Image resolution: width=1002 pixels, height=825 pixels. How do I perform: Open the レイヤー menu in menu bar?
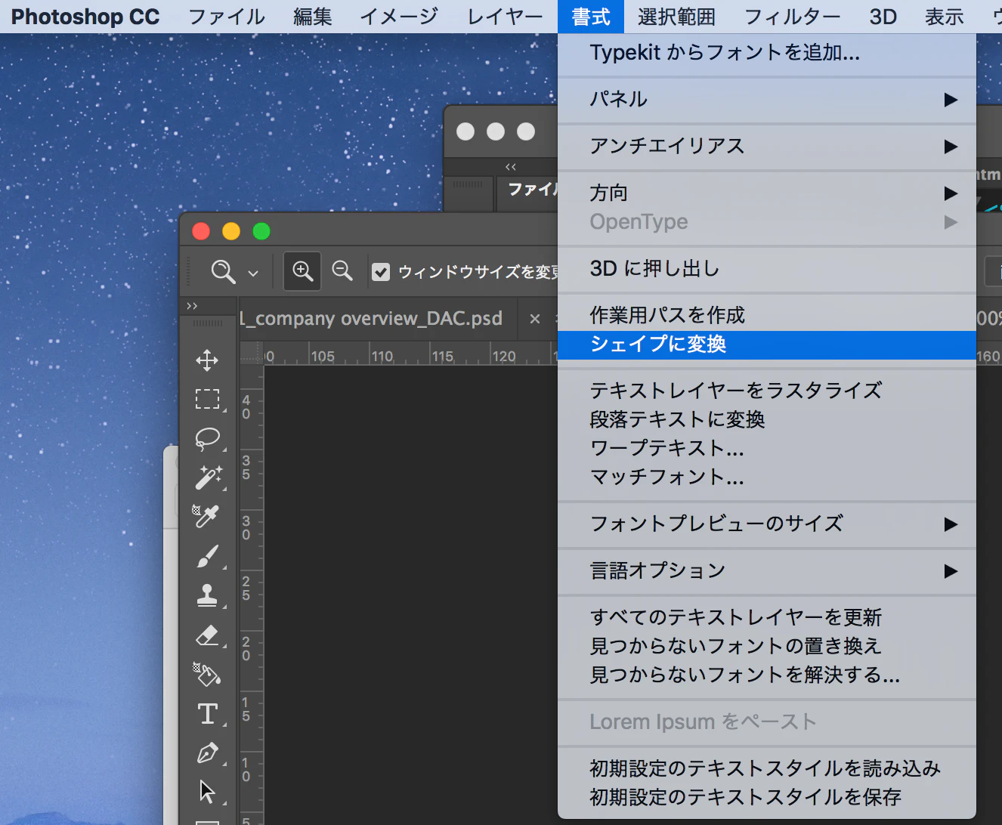pos(505,17)
